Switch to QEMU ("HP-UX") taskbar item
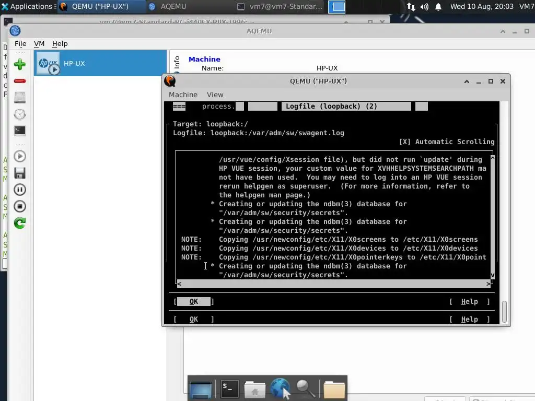Screen dimensions: 535x401 pos(101,6)
